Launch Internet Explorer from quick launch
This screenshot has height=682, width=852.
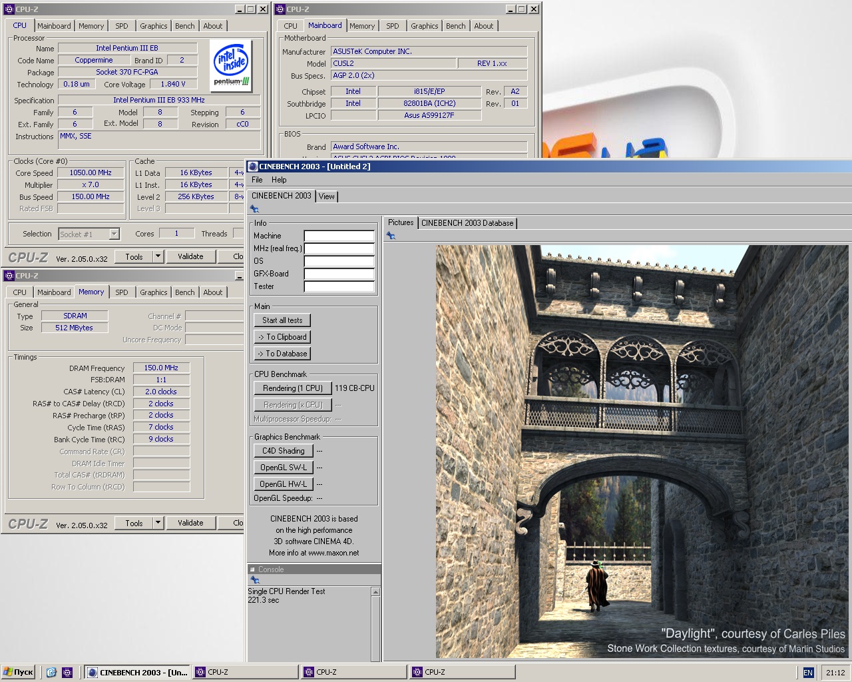point(51,673)
